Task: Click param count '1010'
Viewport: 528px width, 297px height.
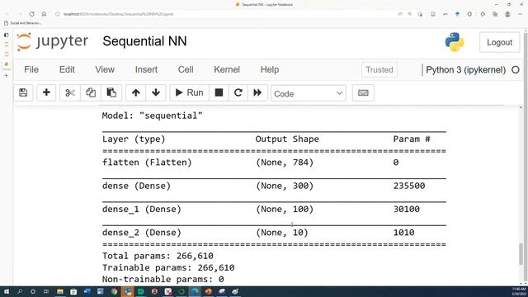Action: tap(403, 233)
